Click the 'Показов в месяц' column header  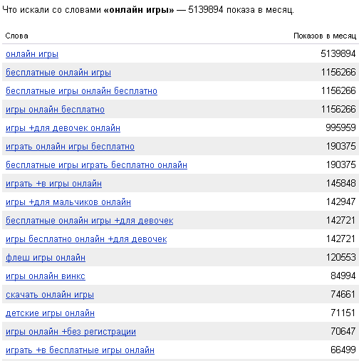click(x=325, y=36)
